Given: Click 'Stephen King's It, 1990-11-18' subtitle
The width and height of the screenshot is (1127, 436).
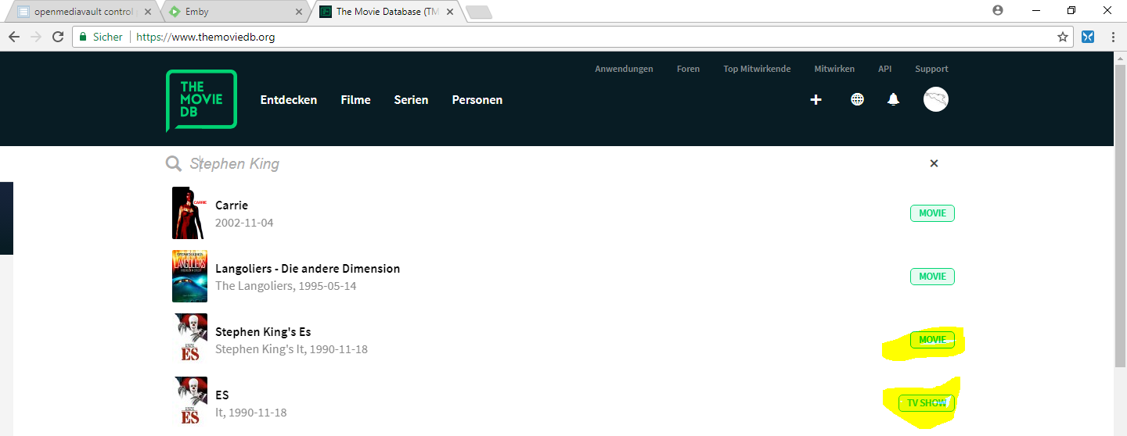Looking at the screenshot, I should coord(291,349).
